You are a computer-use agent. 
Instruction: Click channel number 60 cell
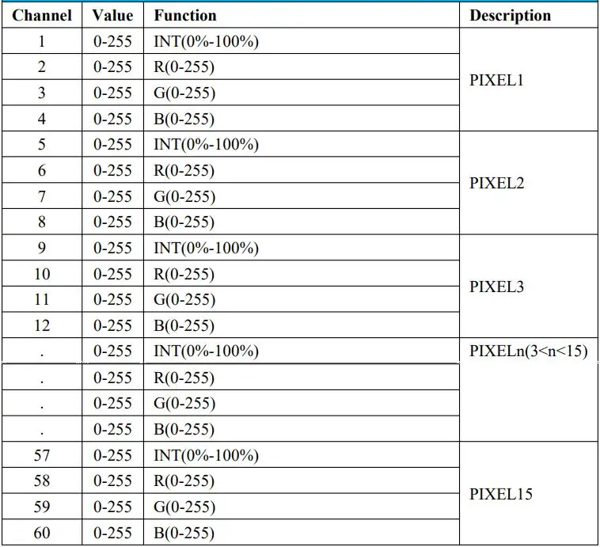coord(42,533)
